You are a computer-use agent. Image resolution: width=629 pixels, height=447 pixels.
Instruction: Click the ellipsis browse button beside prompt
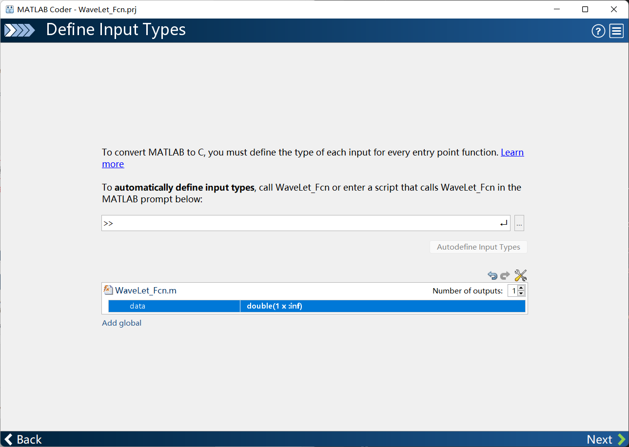pos(519,223)
